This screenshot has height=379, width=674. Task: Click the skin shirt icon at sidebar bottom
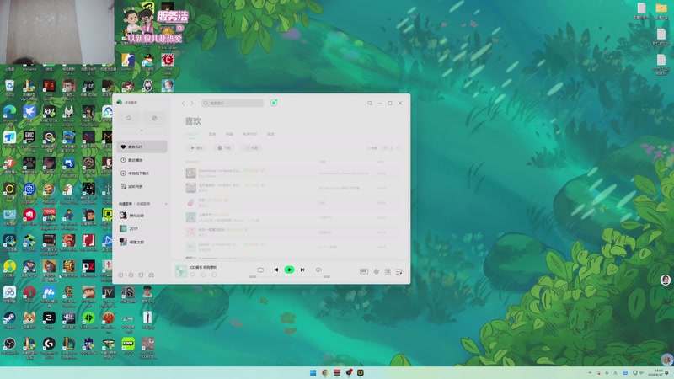point(141,275)
